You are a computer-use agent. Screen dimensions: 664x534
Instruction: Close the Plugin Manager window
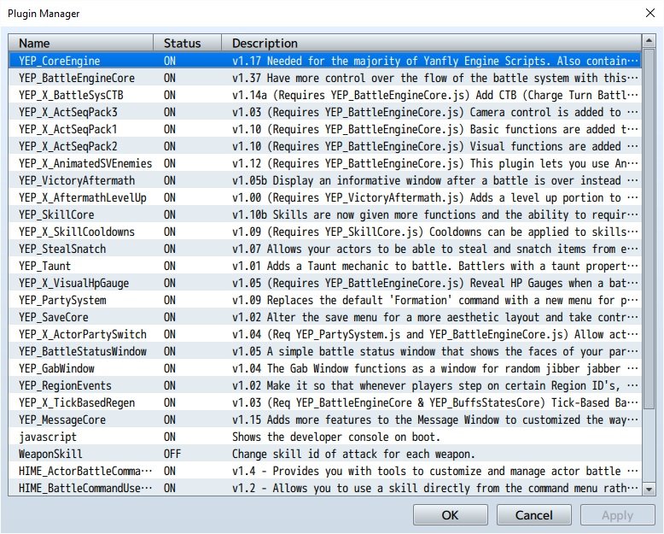coord(650,13)
